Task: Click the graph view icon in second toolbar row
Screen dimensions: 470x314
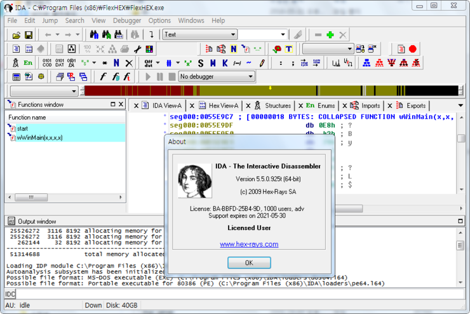Action: click(x=72, y=49)
